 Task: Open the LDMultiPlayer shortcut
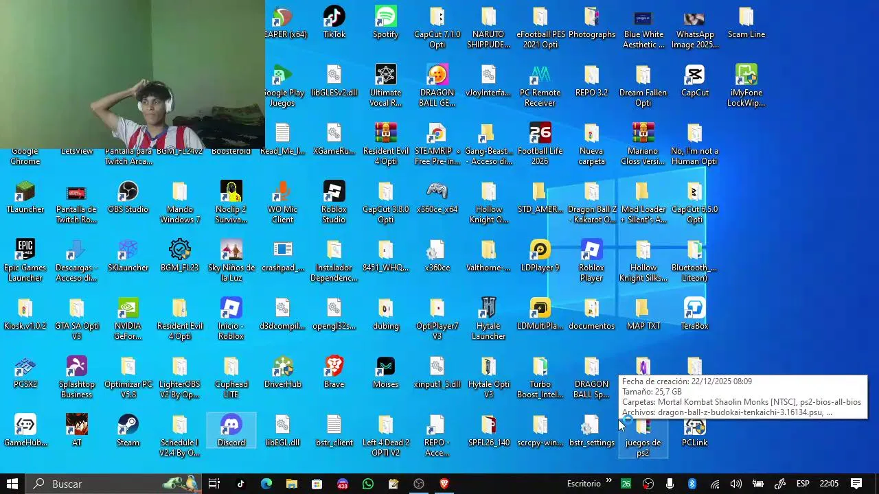[540, 314]
